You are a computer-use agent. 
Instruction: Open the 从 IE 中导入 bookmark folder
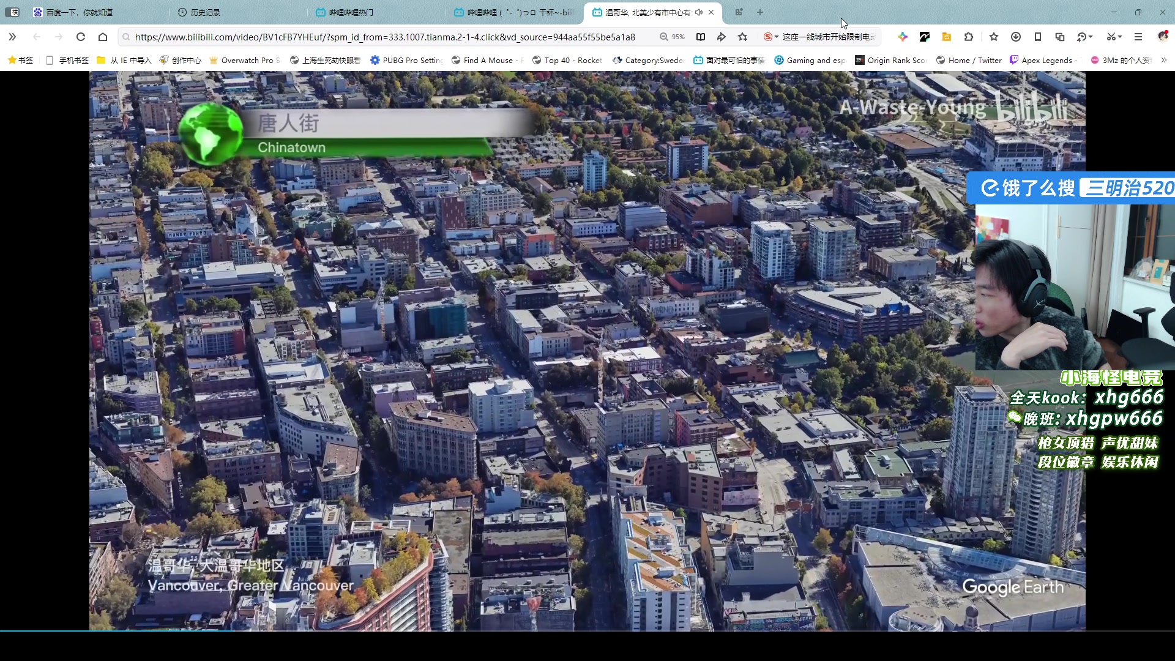124,60
